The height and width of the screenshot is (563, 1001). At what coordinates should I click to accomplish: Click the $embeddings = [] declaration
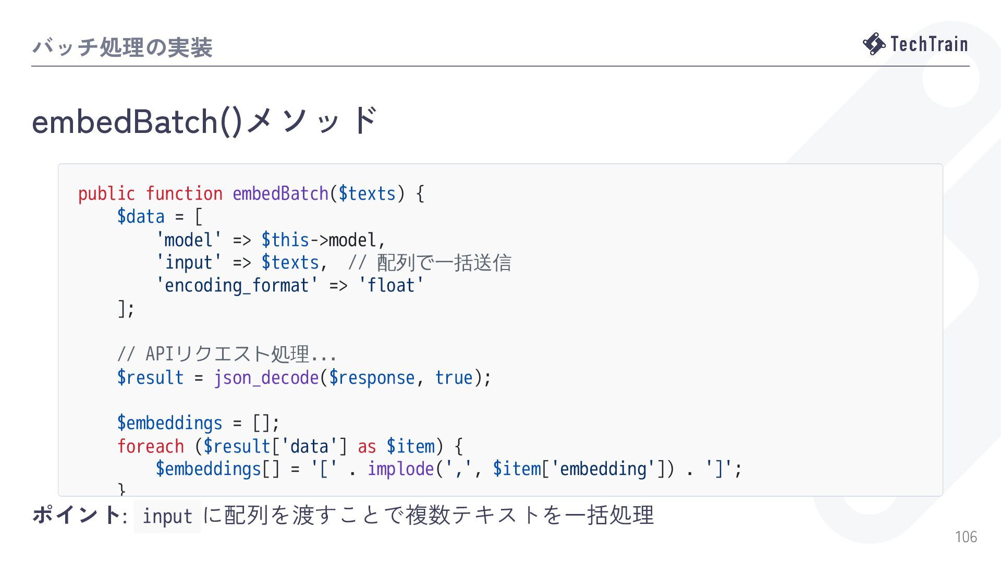click(x=198, y=423)
